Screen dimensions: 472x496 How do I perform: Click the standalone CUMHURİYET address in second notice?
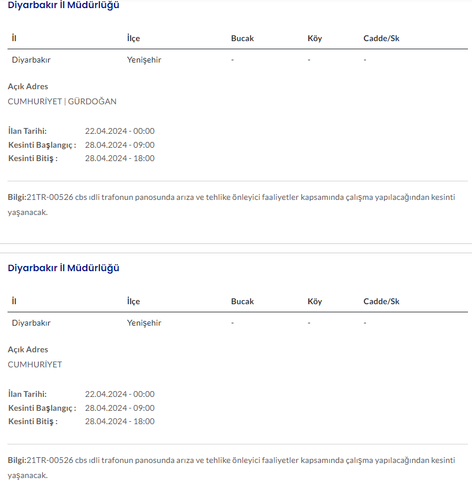click(35, 364)
